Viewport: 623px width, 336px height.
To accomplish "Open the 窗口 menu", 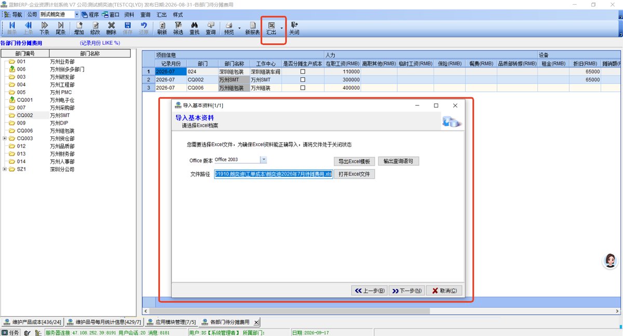I will [111, 15].
